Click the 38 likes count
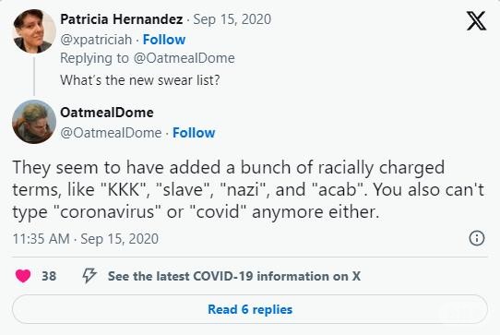The height and width of the screenshot is (335, 500). coord(49,276)
